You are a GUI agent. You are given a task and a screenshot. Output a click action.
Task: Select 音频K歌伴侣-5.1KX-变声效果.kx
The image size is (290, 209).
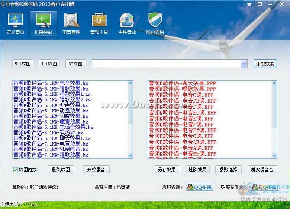tap(51, 105)
